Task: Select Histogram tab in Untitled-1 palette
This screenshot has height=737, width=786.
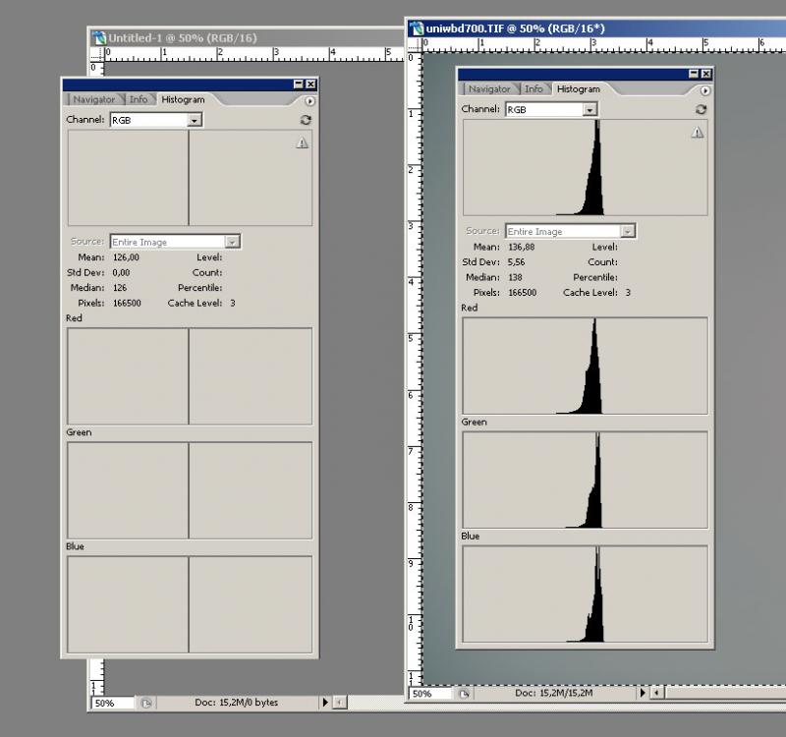Action: tap(183, 99)
